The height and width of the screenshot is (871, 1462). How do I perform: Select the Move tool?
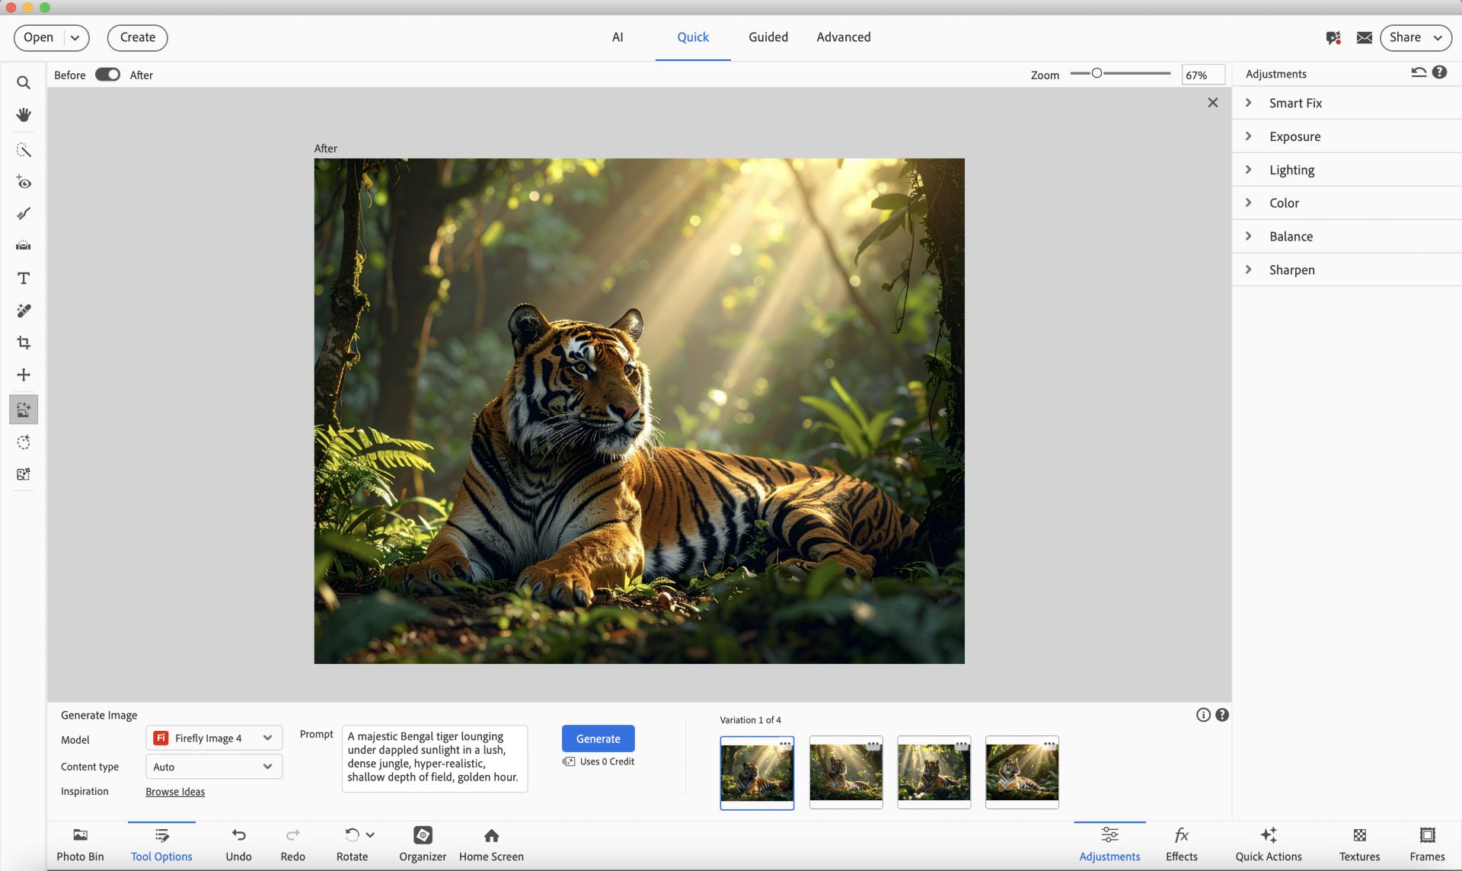point(24,375)
